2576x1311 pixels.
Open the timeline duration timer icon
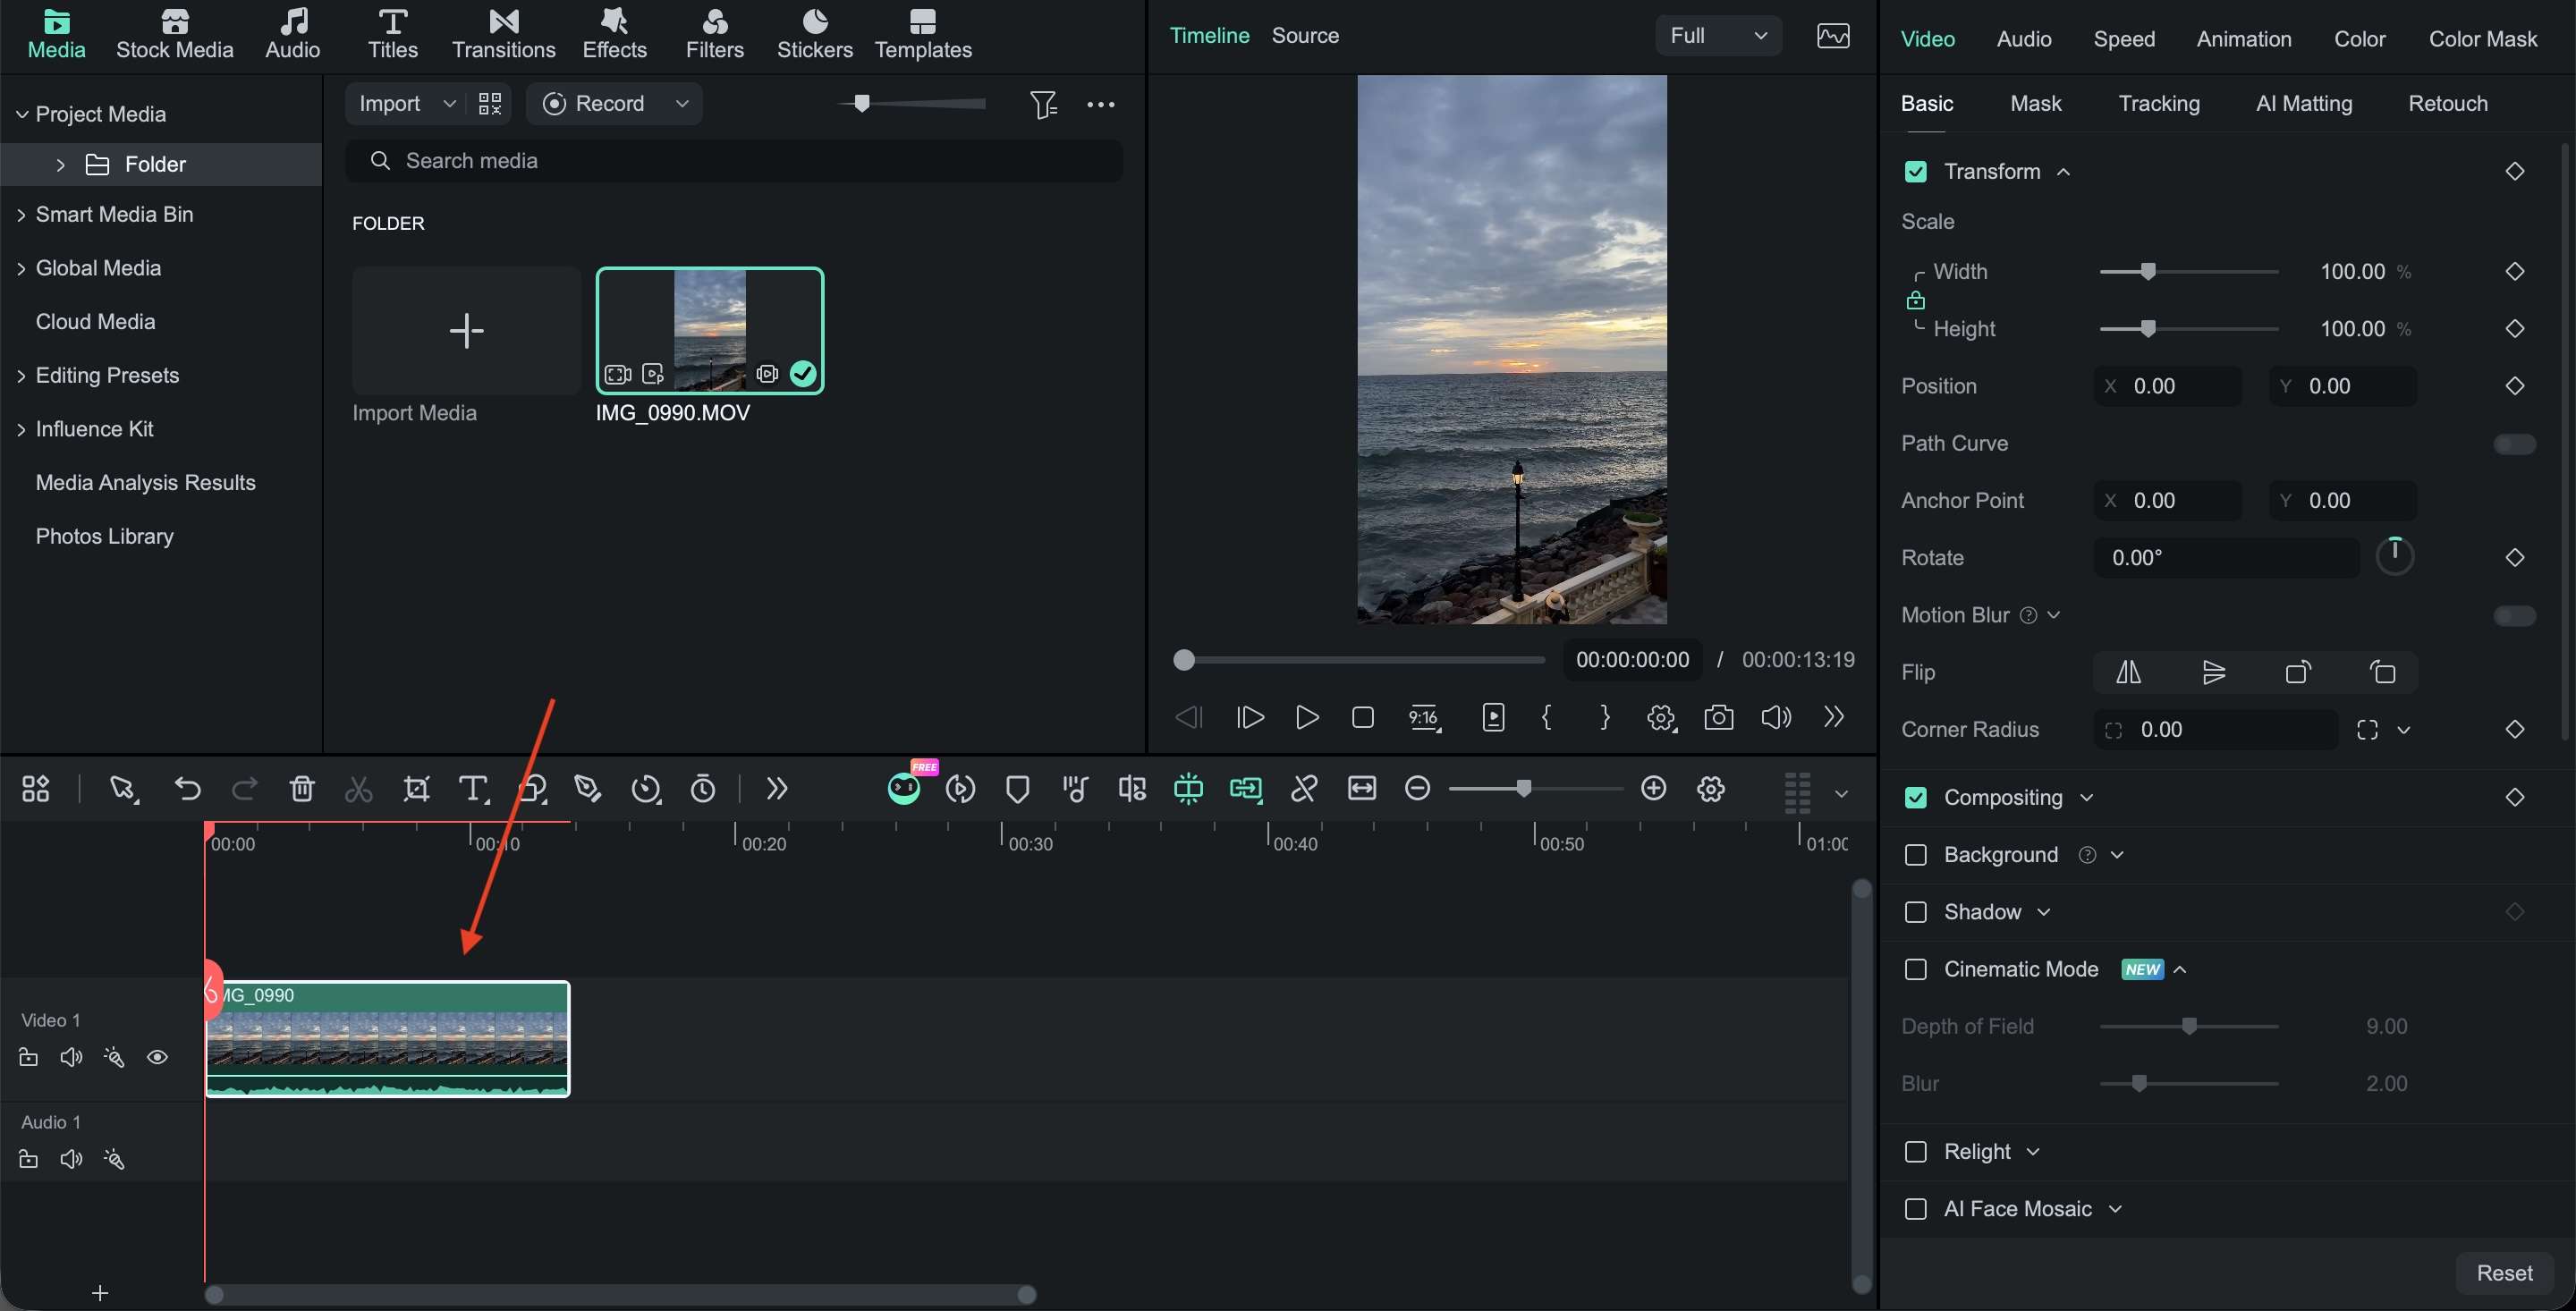click(703, 789)
